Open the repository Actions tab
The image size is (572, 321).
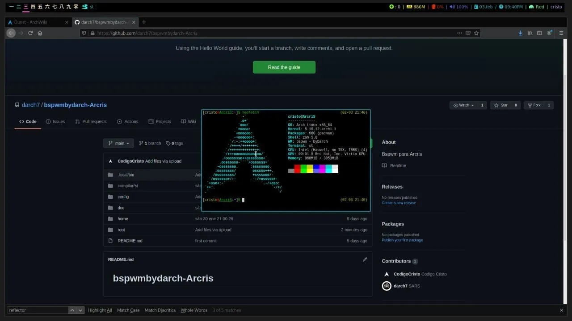(x=128, y=121)
